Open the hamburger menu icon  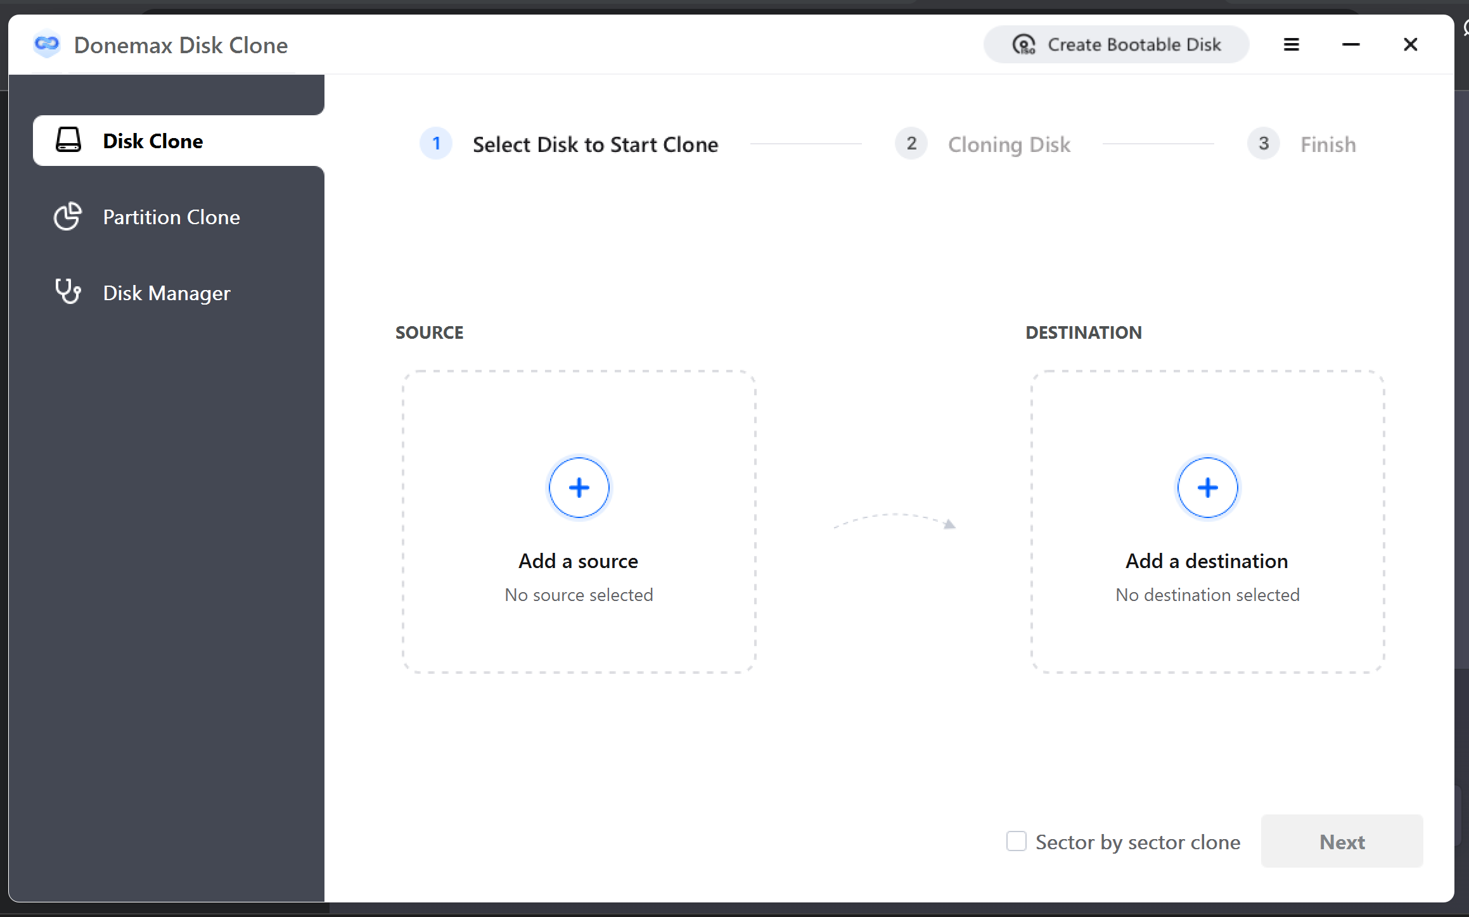[x=1292, y=44]
